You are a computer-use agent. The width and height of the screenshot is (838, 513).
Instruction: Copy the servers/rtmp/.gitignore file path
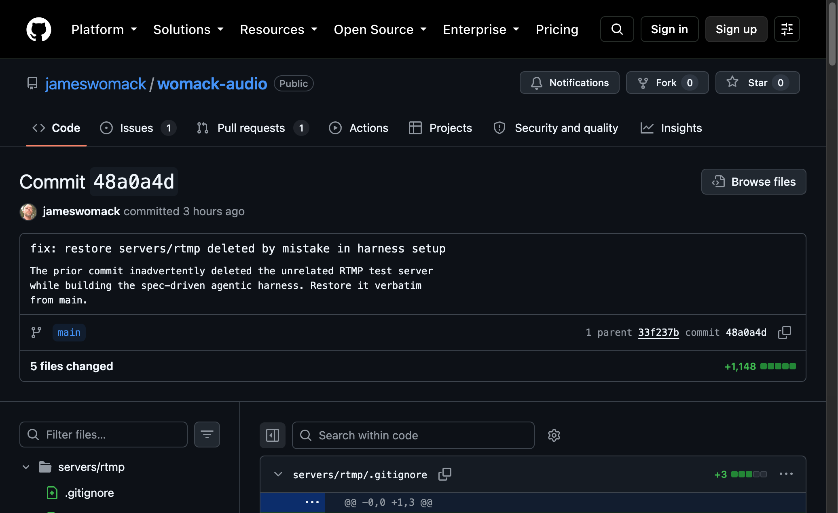click(x=445, y=474)
